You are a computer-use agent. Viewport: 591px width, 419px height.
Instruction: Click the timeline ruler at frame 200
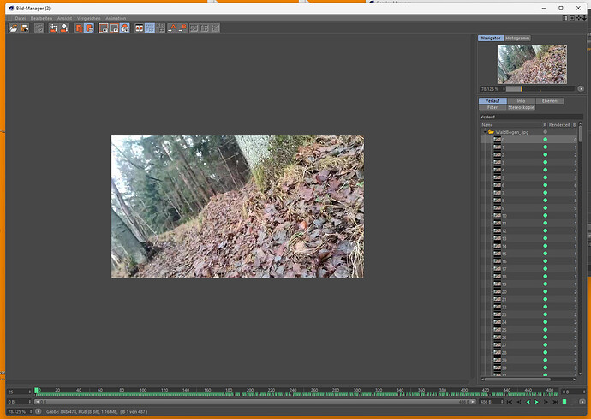pyautogui.click(x=249, y=391)
